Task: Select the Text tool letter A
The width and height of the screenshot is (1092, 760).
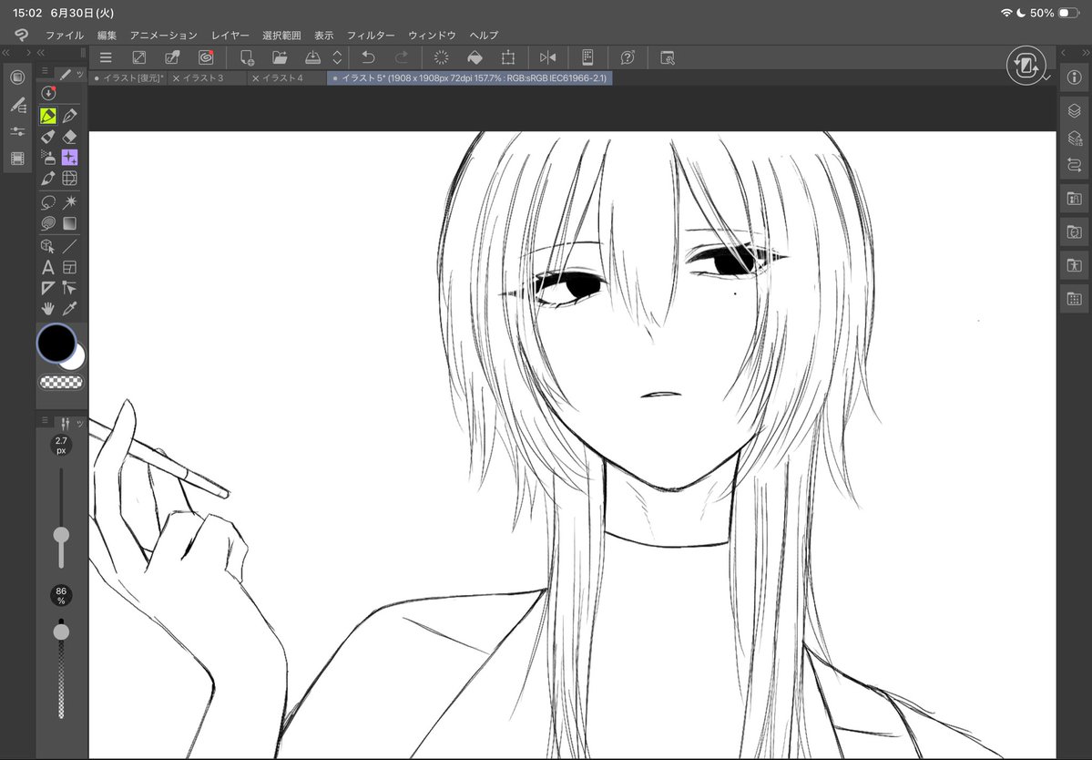Action: [x=48, y=267]
